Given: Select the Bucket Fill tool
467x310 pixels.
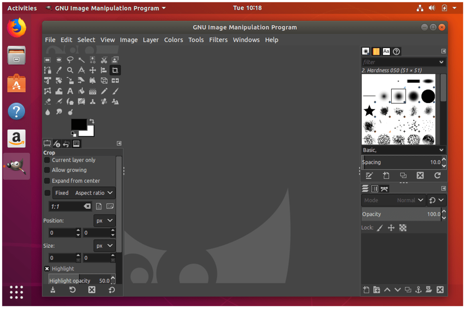Looking at the screenshot, I should click(x=81, y=91).
